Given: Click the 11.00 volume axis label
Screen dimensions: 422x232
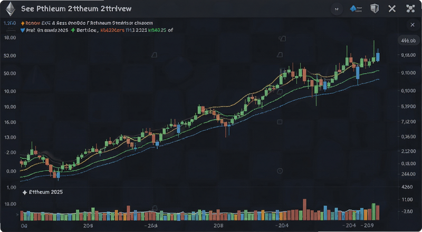Looking at the screenshot, I should tap(407, 199).
